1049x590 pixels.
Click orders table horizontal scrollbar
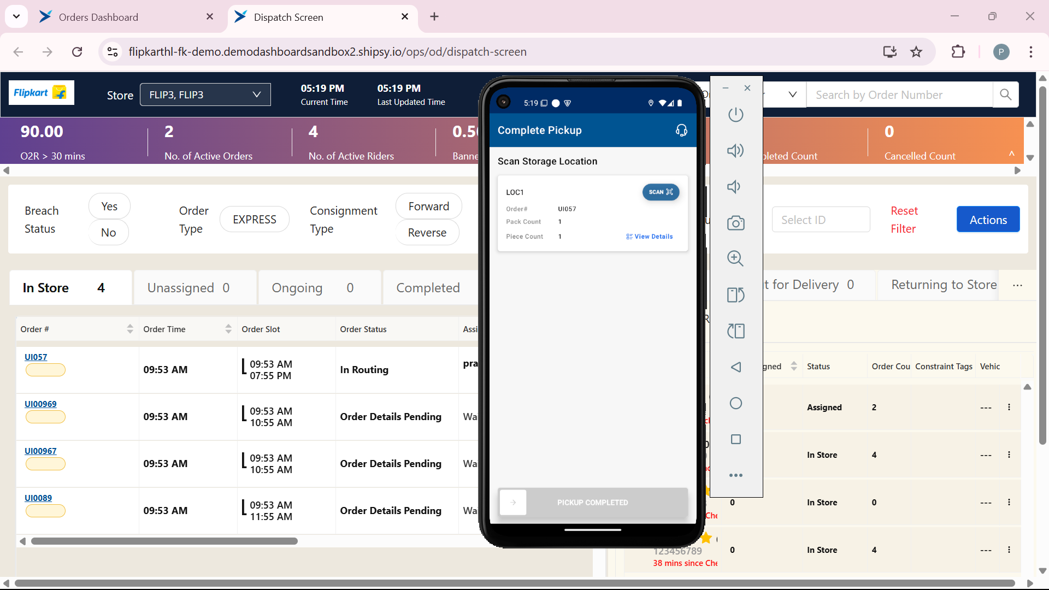(164, 541)
